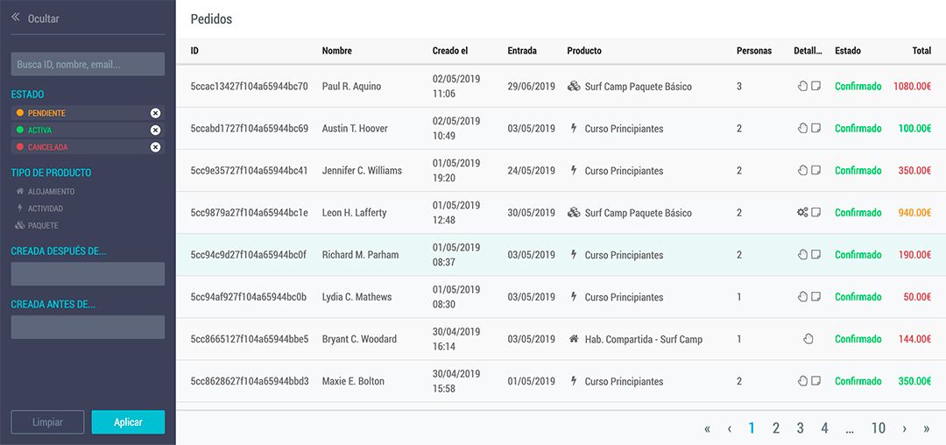Click the gears icon in Leon H. Lafferty's row
946x445 pixels.
point(801,212)
